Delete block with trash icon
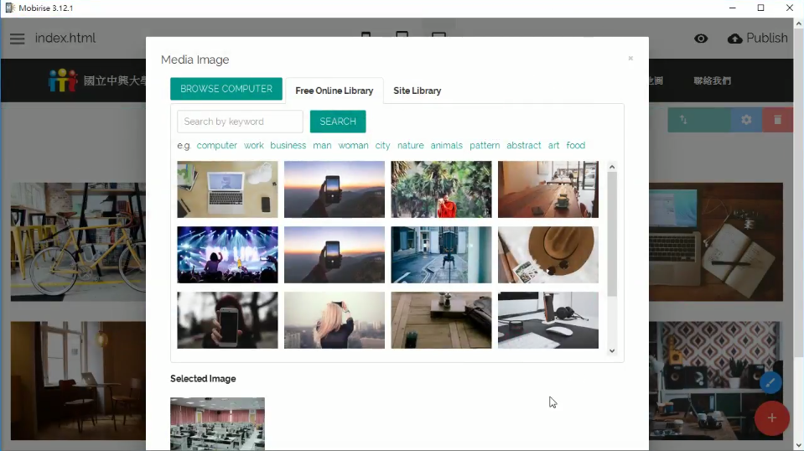 click(x=777, y=120)
